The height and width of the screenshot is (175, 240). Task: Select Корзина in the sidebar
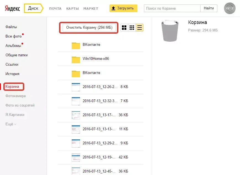12,86
